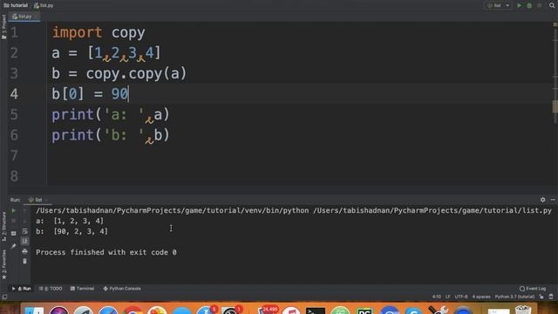This screenshot has height=314, width=558.
Task: Click the Restore Layout icon in Run panel
Action: (x=14, y=234)
